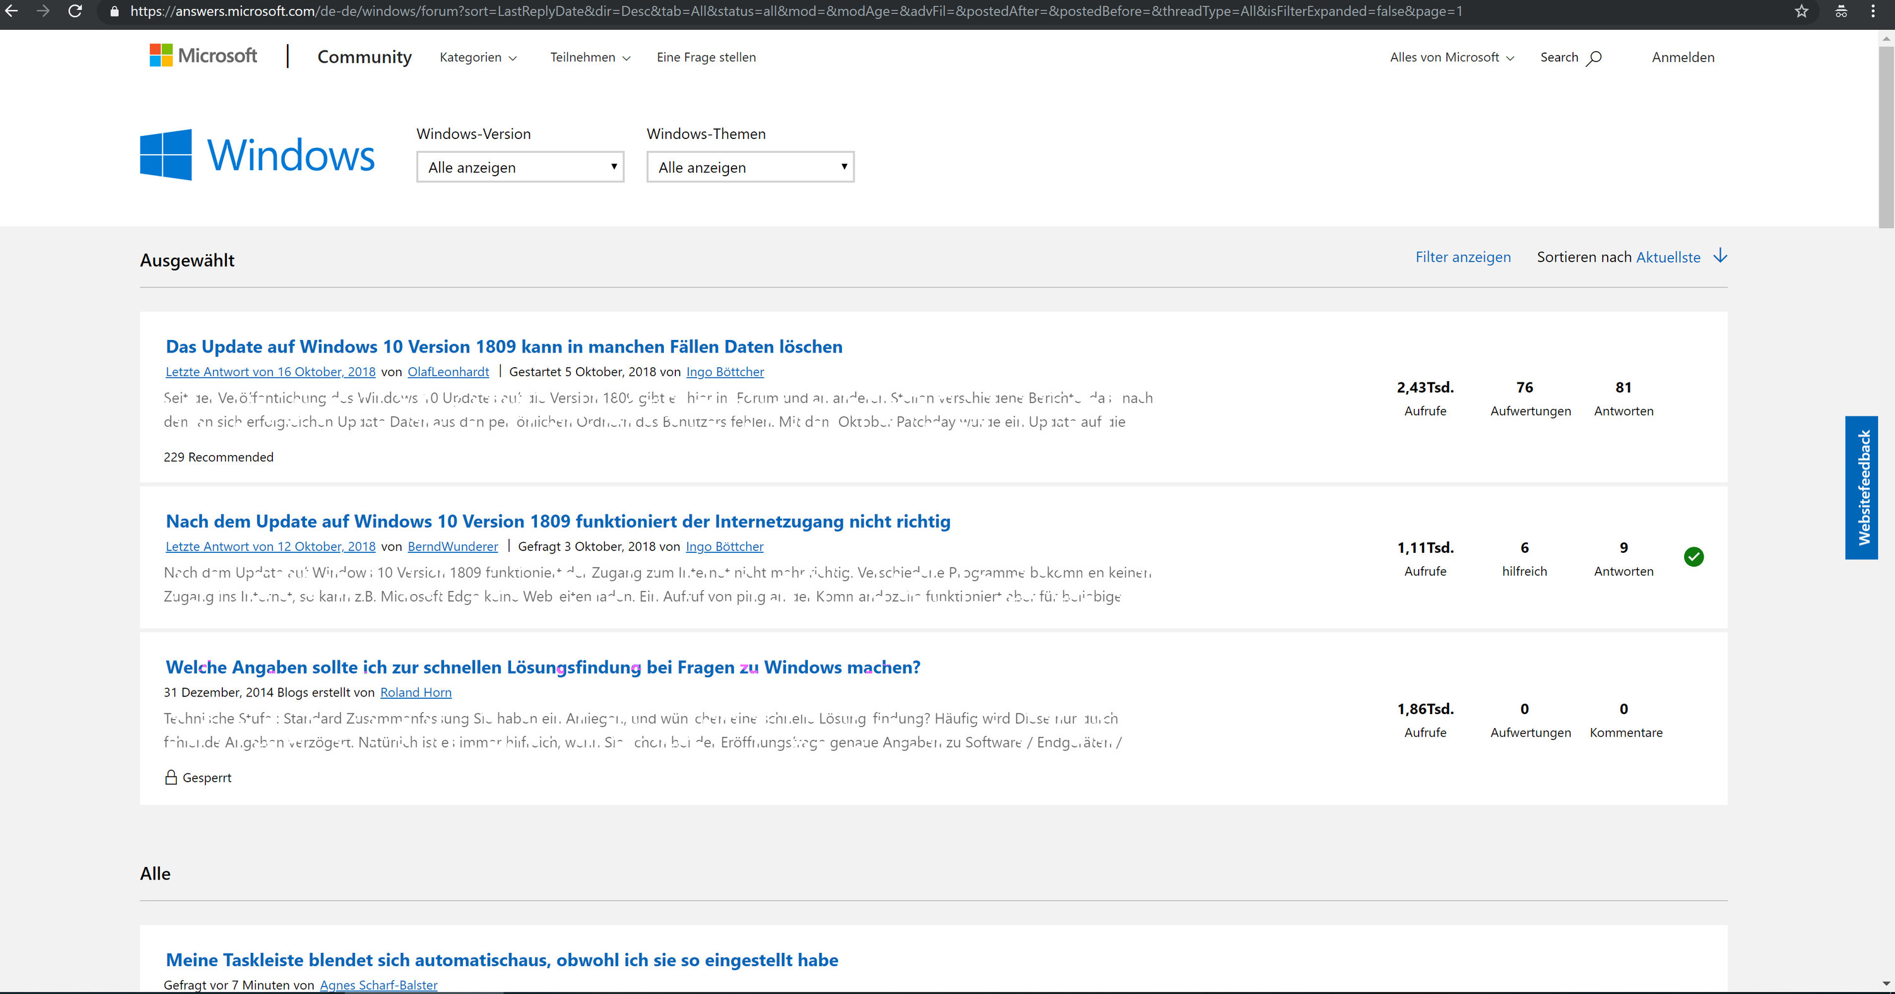Click Eine Frage stellen

[x=706, y=58]
